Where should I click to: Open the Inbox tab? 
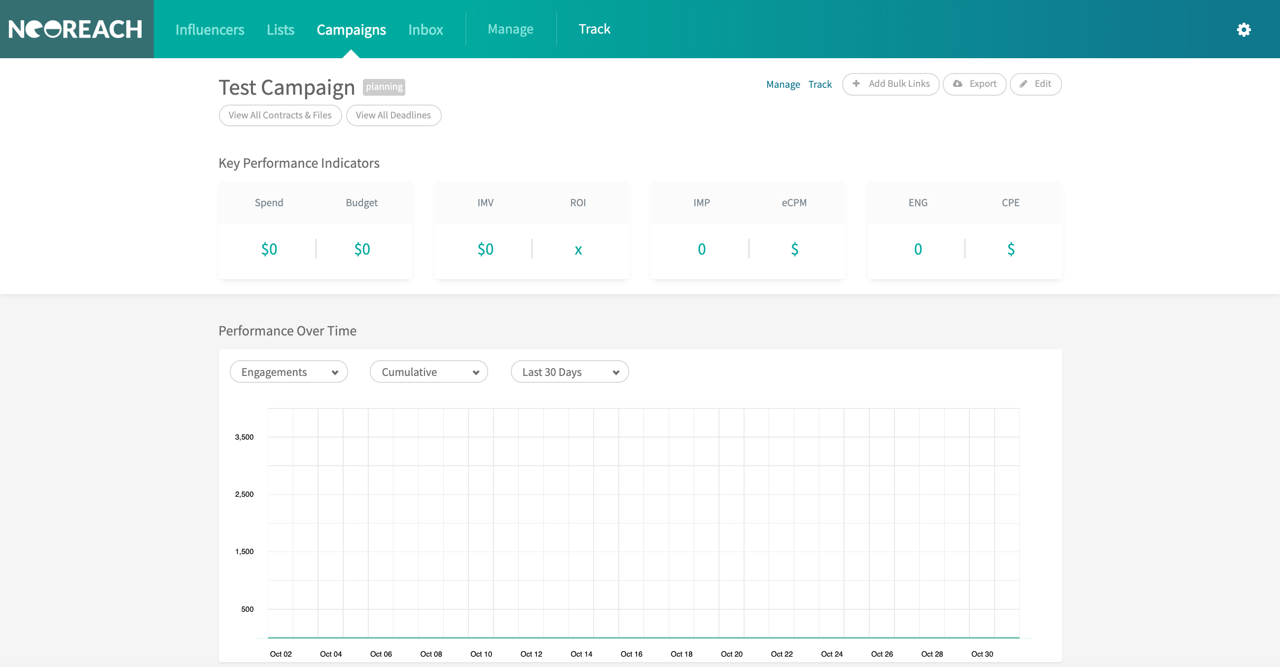[x=426, y=29]
